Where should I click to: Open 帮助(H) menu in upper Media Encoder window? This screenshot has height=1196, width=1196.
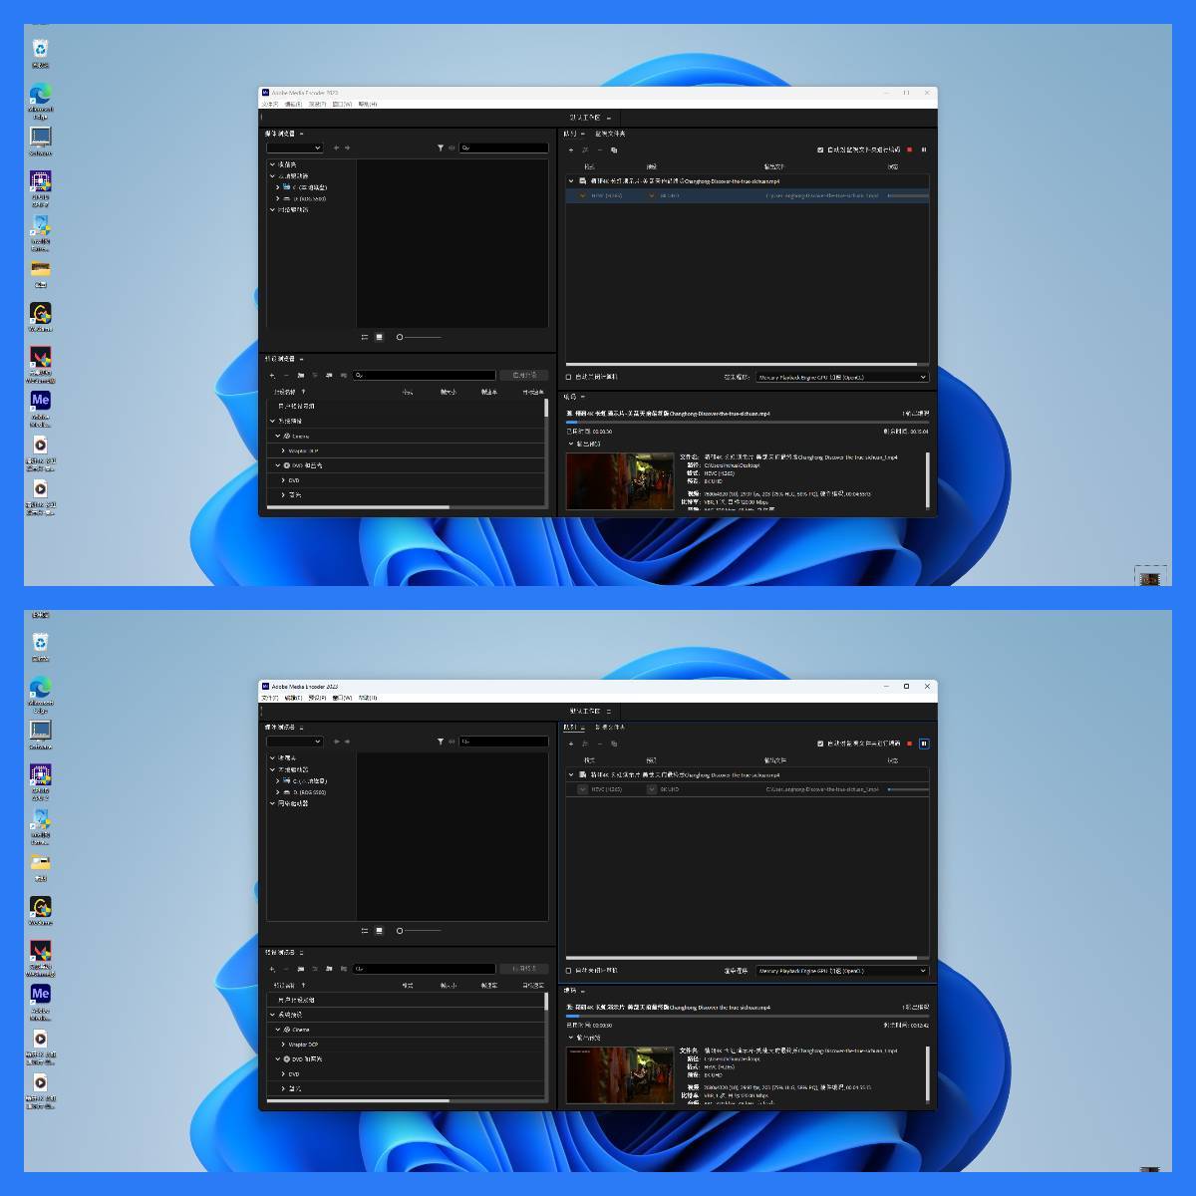tap(368, 104)
